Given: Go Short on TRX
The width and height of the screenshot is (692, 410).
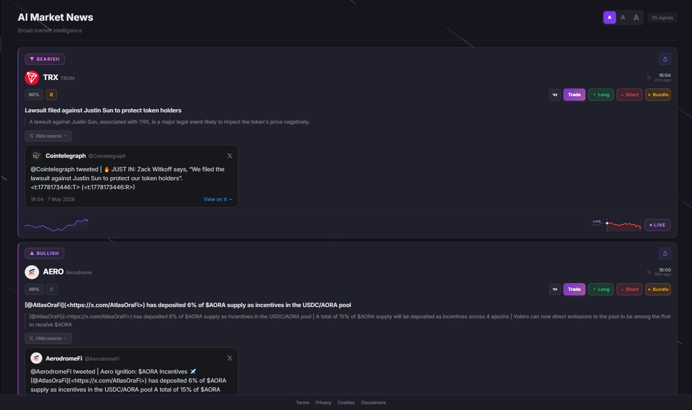Looking at the screenshot, I should pos(629,94).
